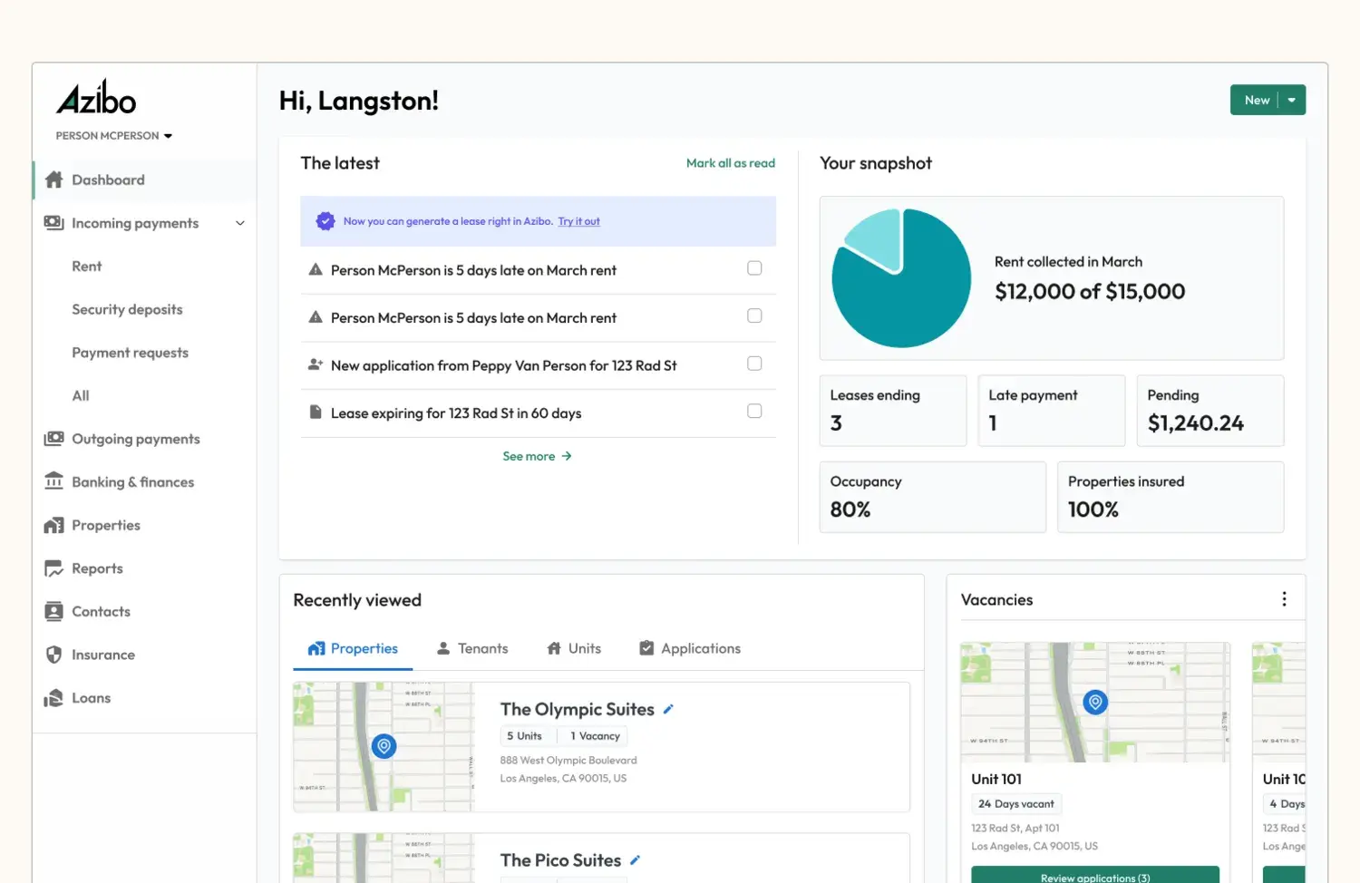The image size is (1360, 883).
Task: Check the Lease expiring notification checkbox
Action: tap(754, 411)
